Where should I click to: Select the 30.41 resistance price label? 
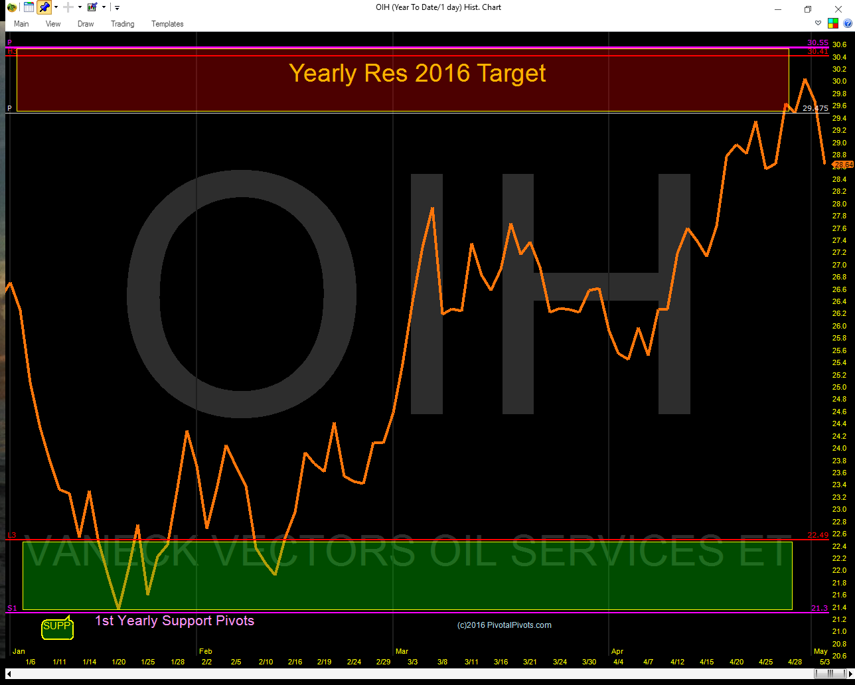pyautogui.click(x=818, y=51)
